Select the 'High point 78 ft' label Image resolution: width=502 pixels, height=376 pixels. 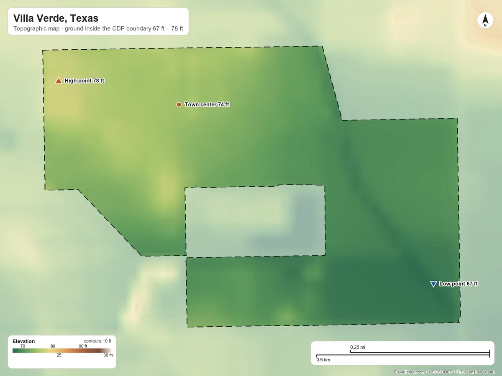coord(85,81)
